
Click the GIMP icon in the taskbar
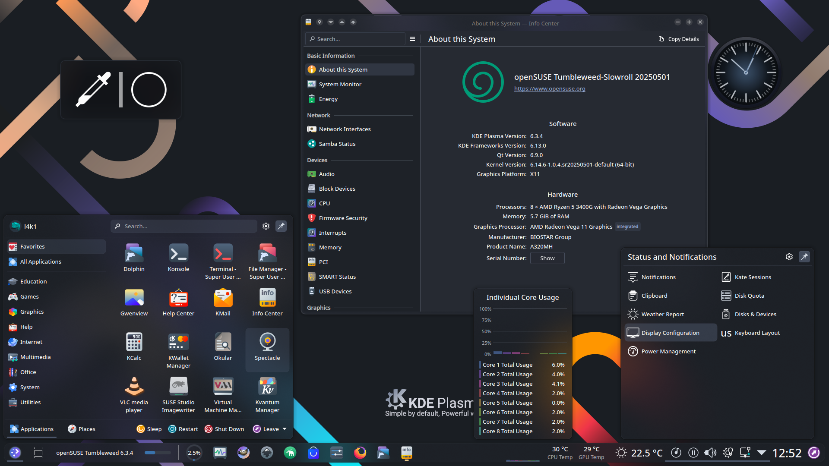pyautogui.click(x=244, y=453)
